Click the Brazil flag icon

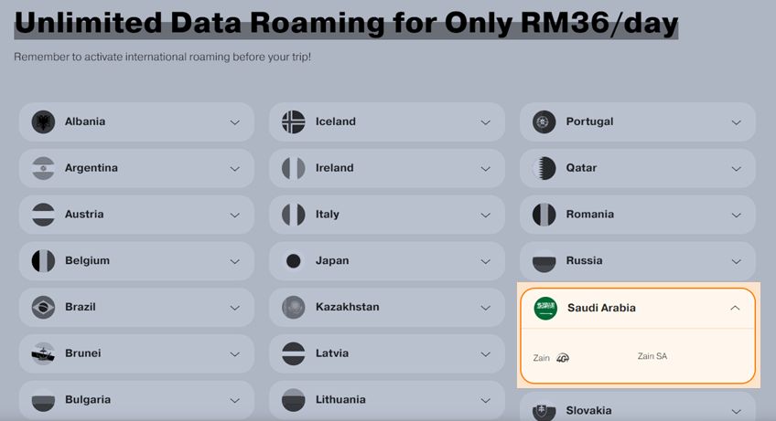click(x=43, y=308)
